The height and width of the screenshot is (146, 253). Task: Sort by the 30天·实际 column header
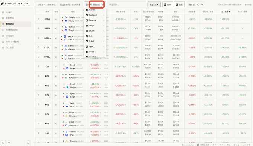(242, 12)
